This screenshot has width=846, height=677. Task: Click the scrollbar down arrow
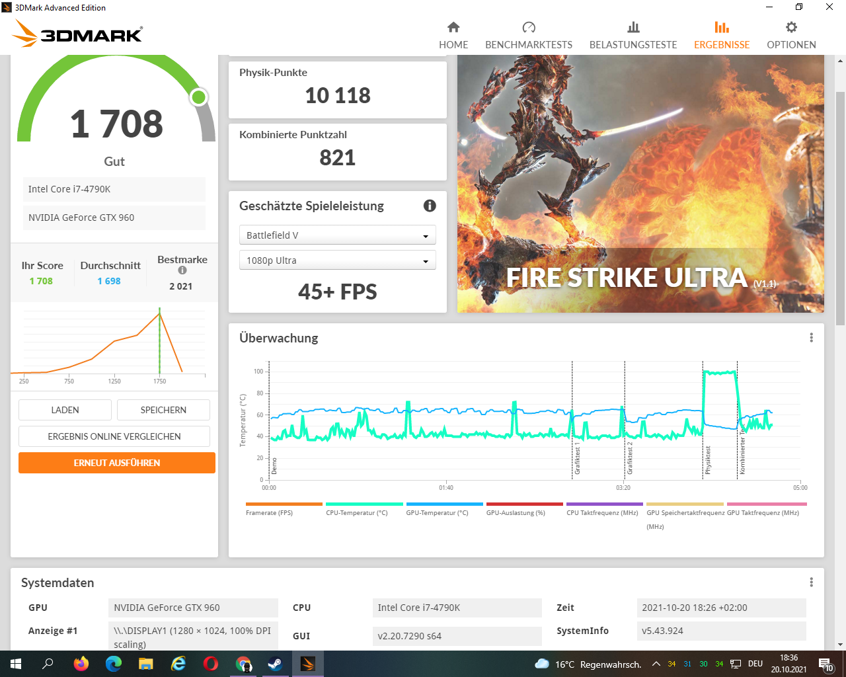(840, 645)
